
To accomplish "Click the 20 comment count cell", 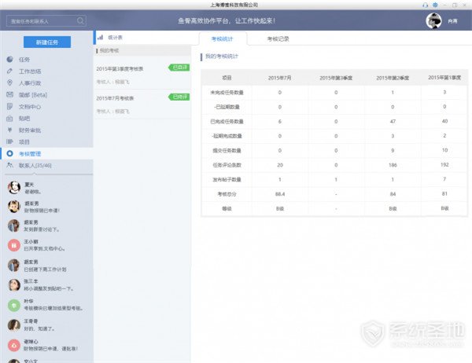I will coord(280,165).
